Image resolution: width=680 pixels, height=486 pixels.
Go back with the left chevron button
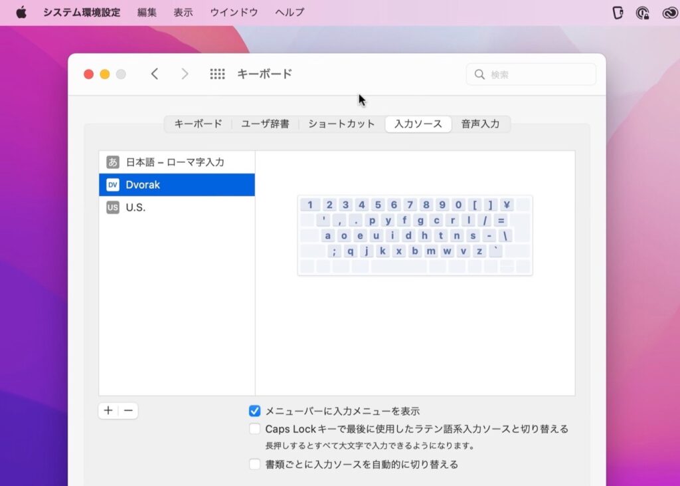click(x=154, y=74)
